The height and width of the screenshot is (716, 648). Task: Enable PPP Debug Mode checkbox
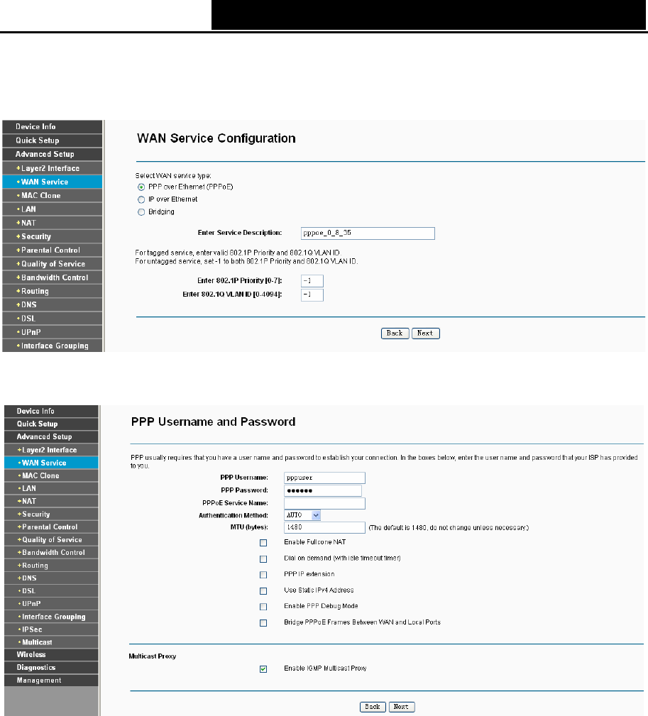(263, 607)
